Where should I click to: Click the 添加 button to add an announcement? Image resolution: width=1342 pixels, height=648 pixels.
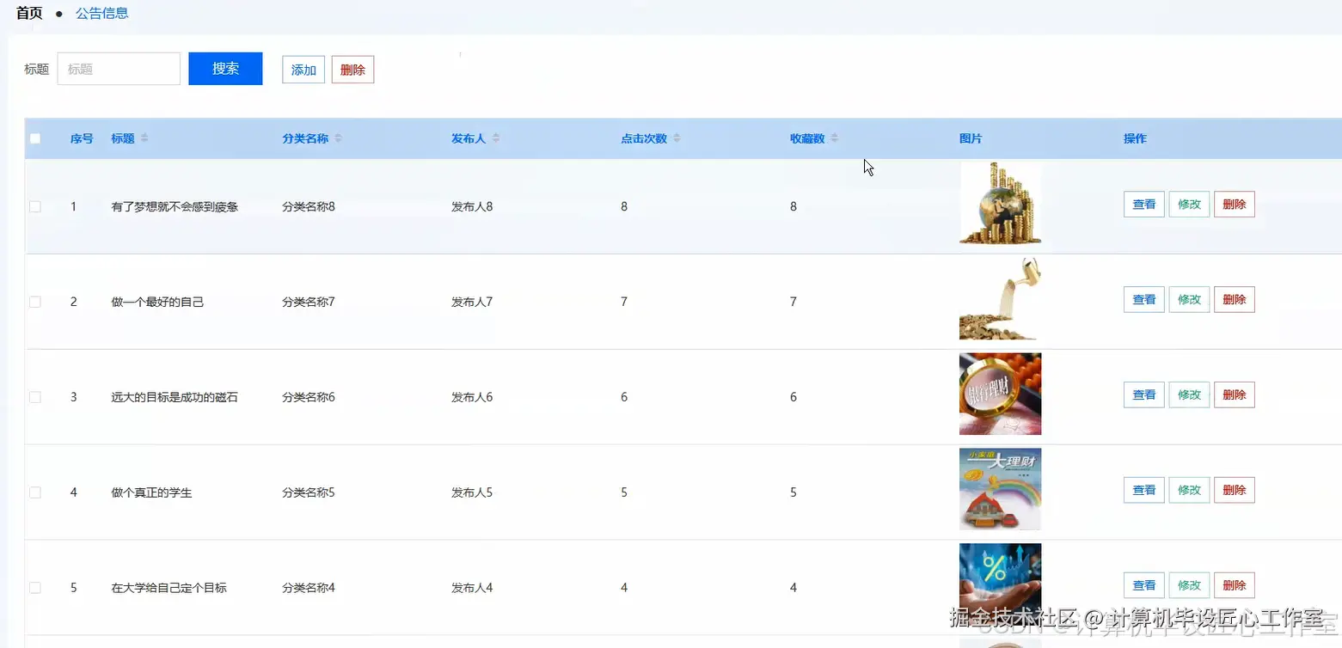(x=303, y=69)
